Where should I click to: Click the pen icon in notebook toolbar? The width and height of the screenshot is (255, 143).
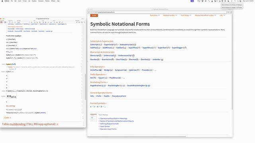tap(60, 22)
